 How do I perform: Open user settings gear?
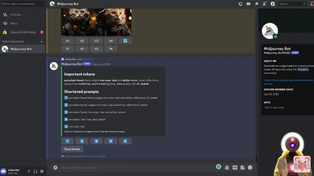42,171
